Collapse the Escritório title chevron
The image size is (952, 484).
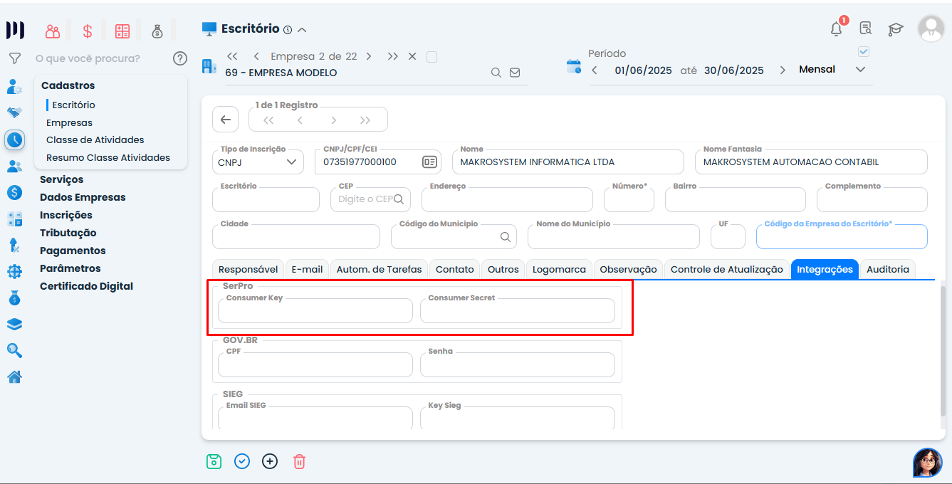tap(302, 30)
